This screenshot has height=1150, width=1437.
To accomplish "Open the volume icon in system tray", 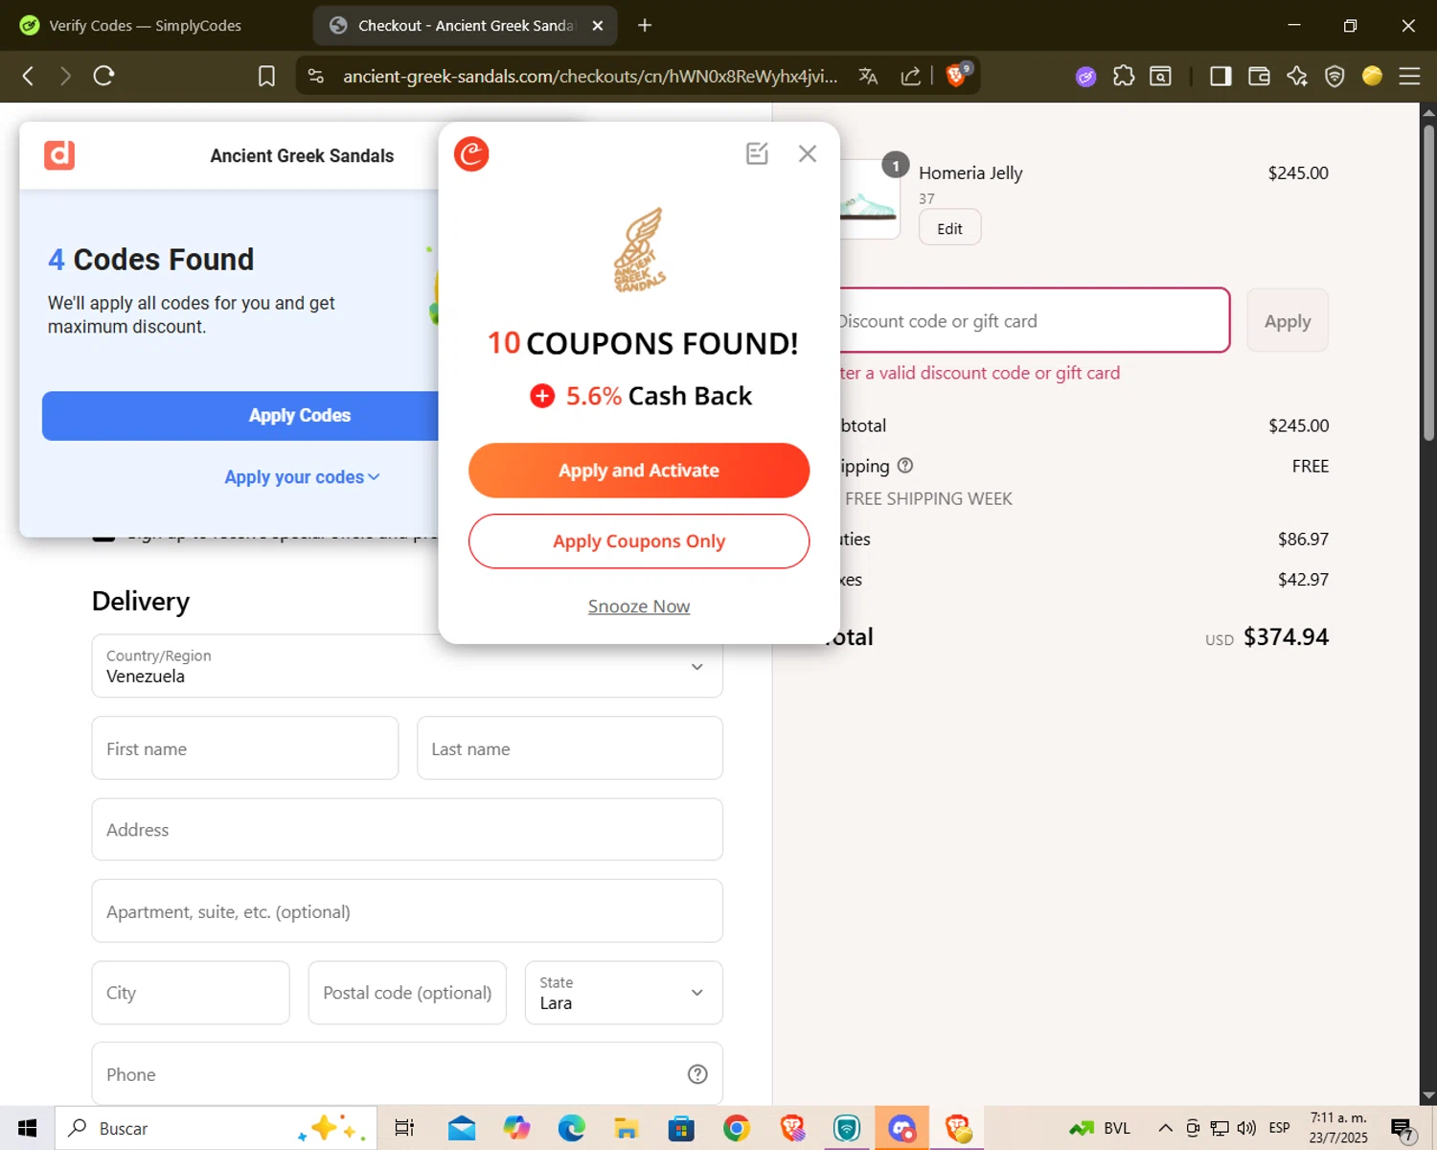I will 1246,1128.
